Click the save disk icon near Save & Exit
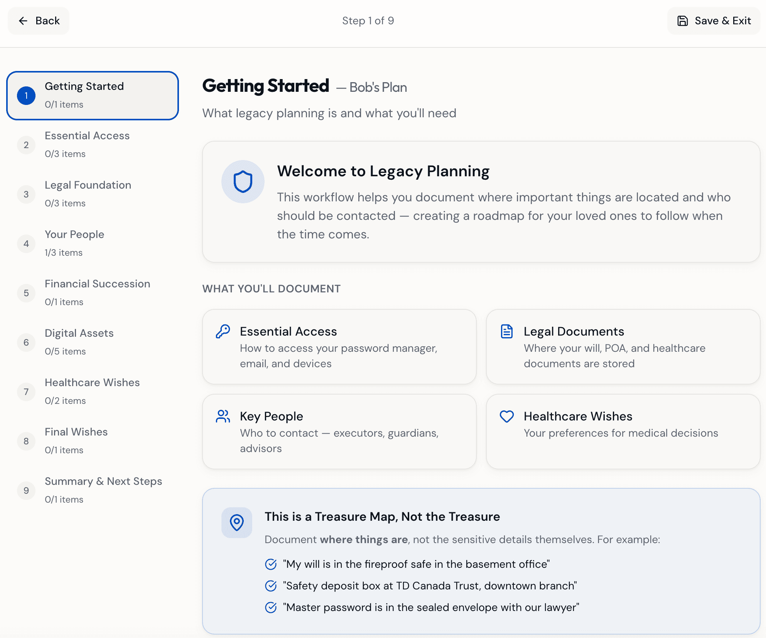 click(682, 21)
